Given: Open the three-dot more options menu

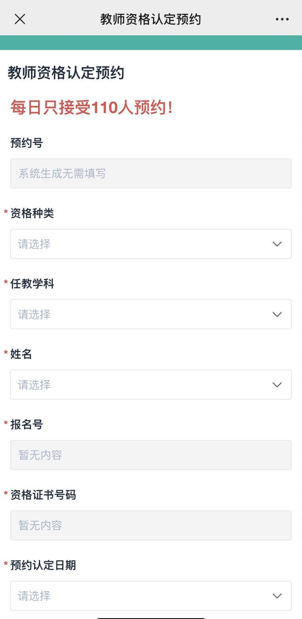Looking at the screenshot, I should 282,19.
